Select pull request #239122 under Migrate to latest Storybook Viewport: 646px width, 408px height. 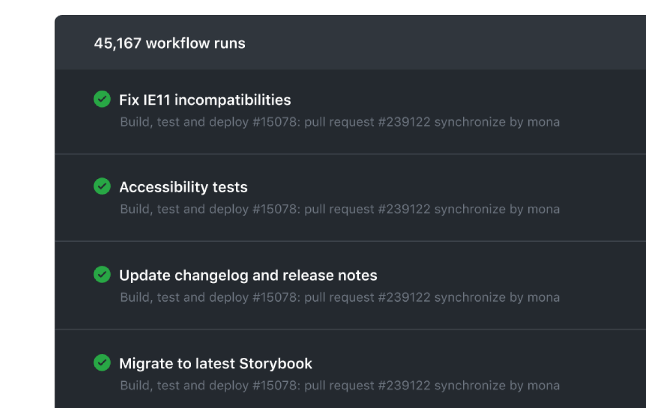point(367,385)
